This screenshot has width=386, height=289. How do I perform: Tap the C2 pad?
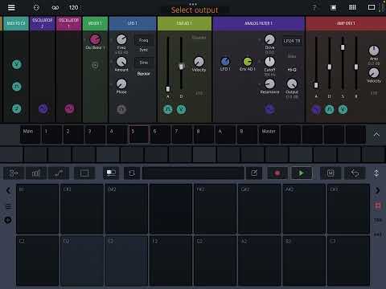[x=38, y=261]
